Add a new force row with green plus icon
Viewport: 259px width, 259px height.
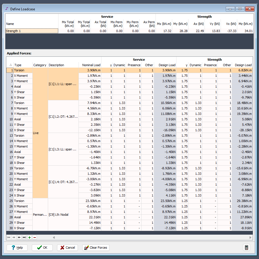29,237
